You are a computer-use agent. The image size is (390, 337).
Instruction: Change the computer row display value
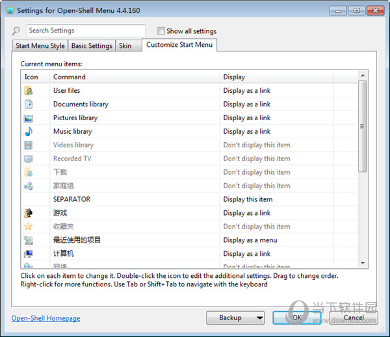tap(247, 254)
